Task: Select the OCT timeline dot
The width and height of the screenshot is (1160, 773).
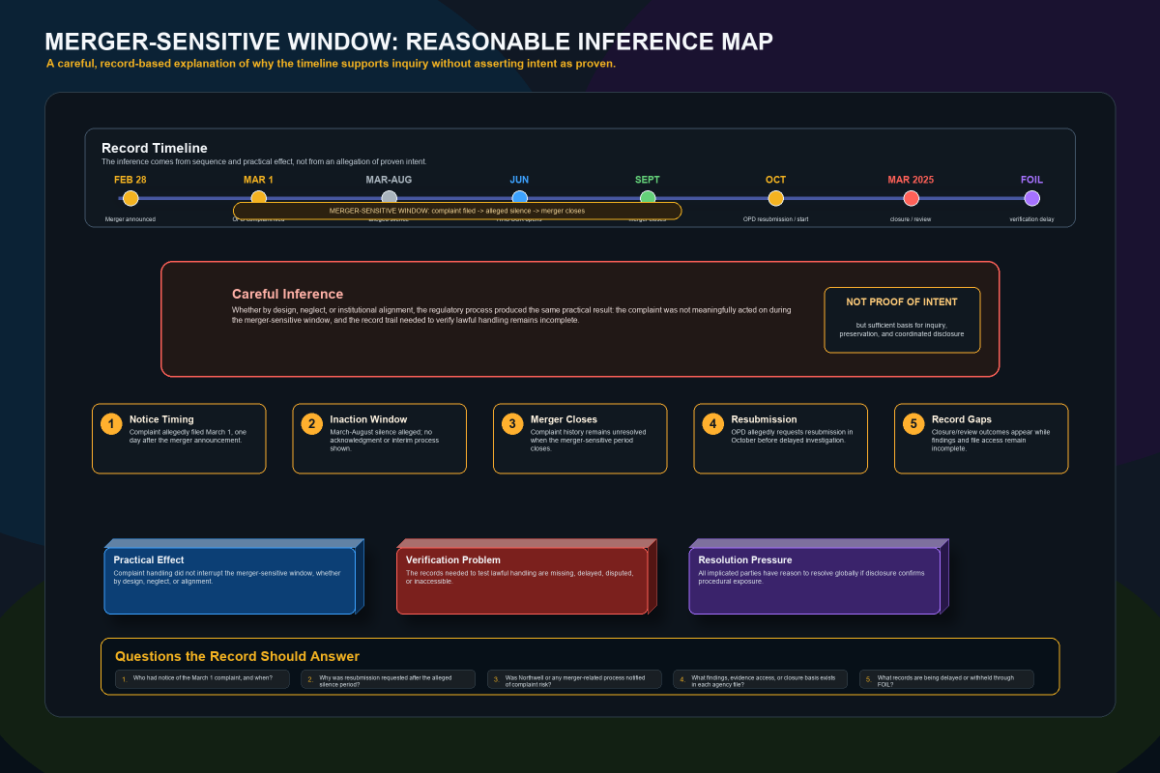Action: 775,198
